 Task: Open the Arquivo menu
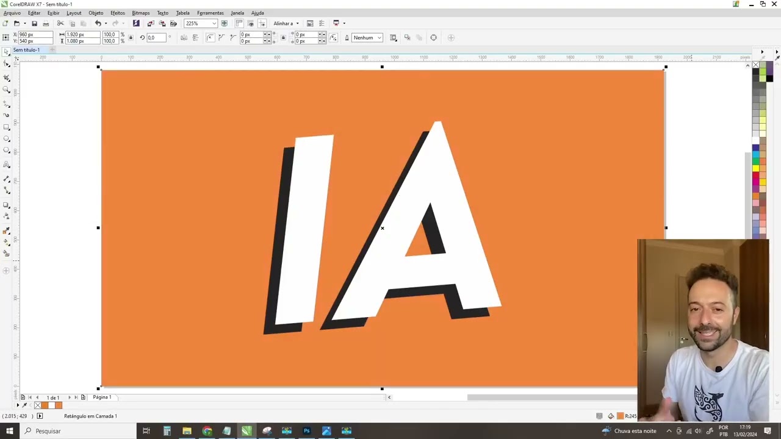click(12, 13)
